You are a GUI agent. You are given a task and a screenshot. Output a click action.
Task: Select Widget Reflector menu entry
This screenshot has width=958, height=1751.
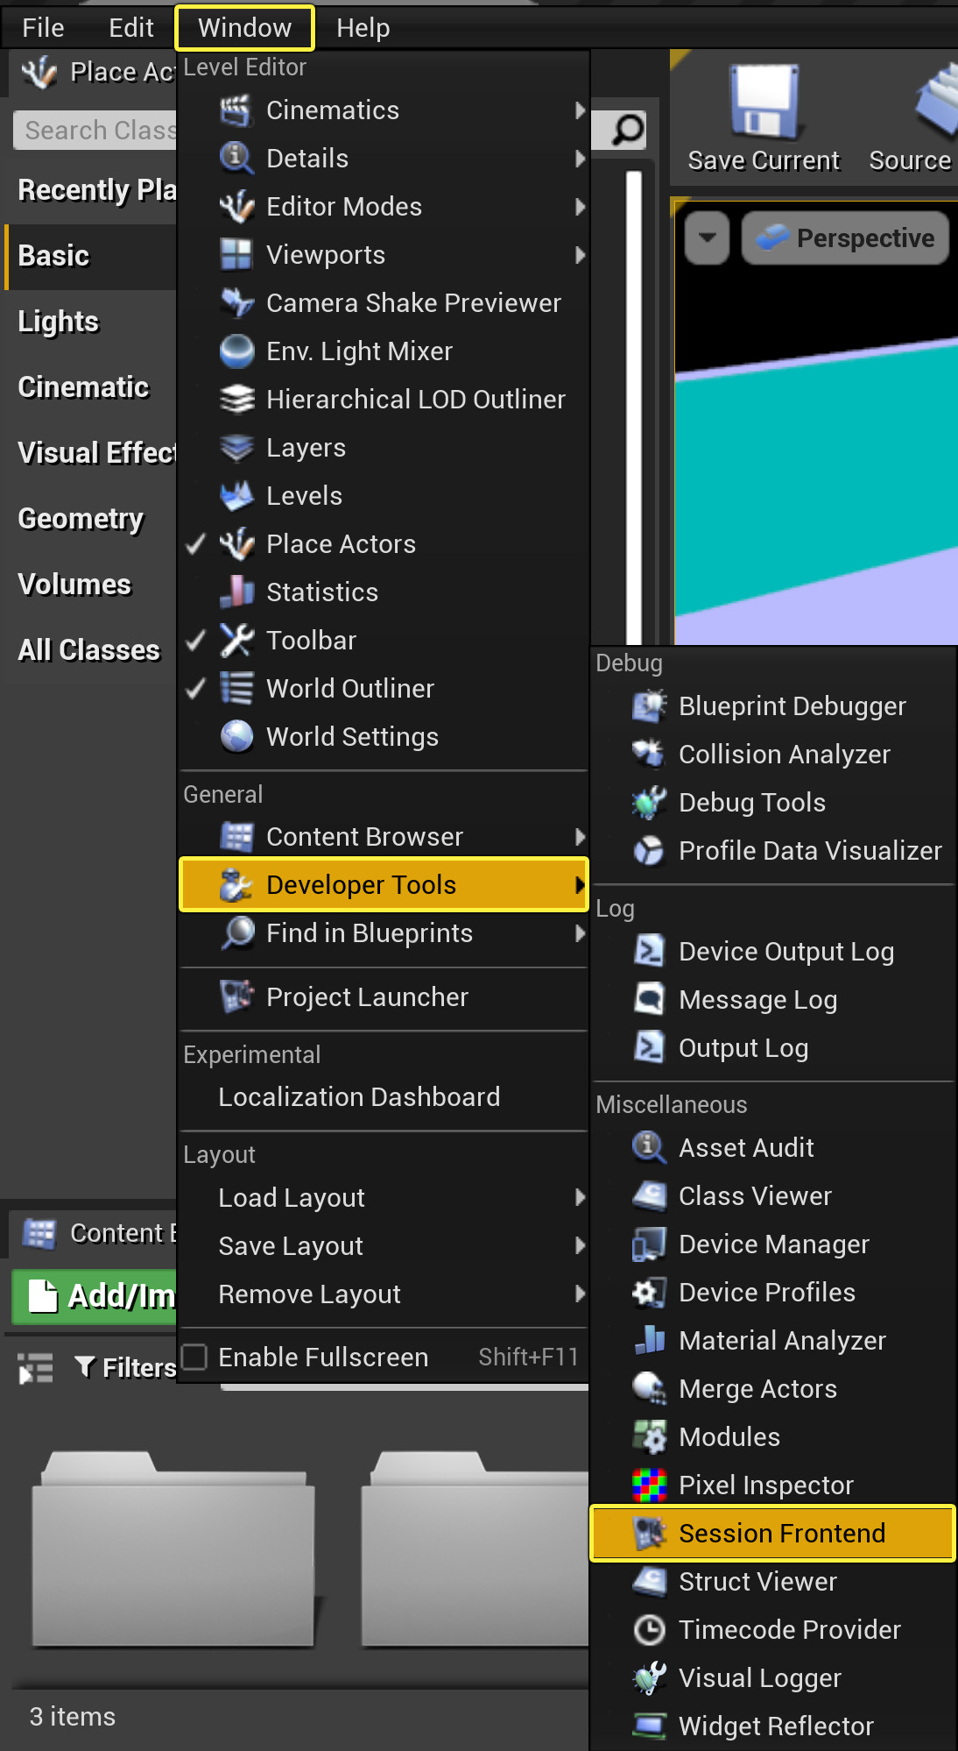click(x=774, y=1726)
